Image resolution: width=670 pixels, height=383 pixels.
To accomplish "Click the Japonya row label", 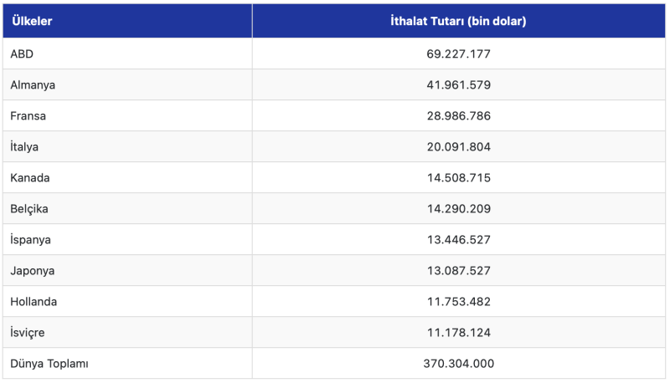I will point(33,271).
